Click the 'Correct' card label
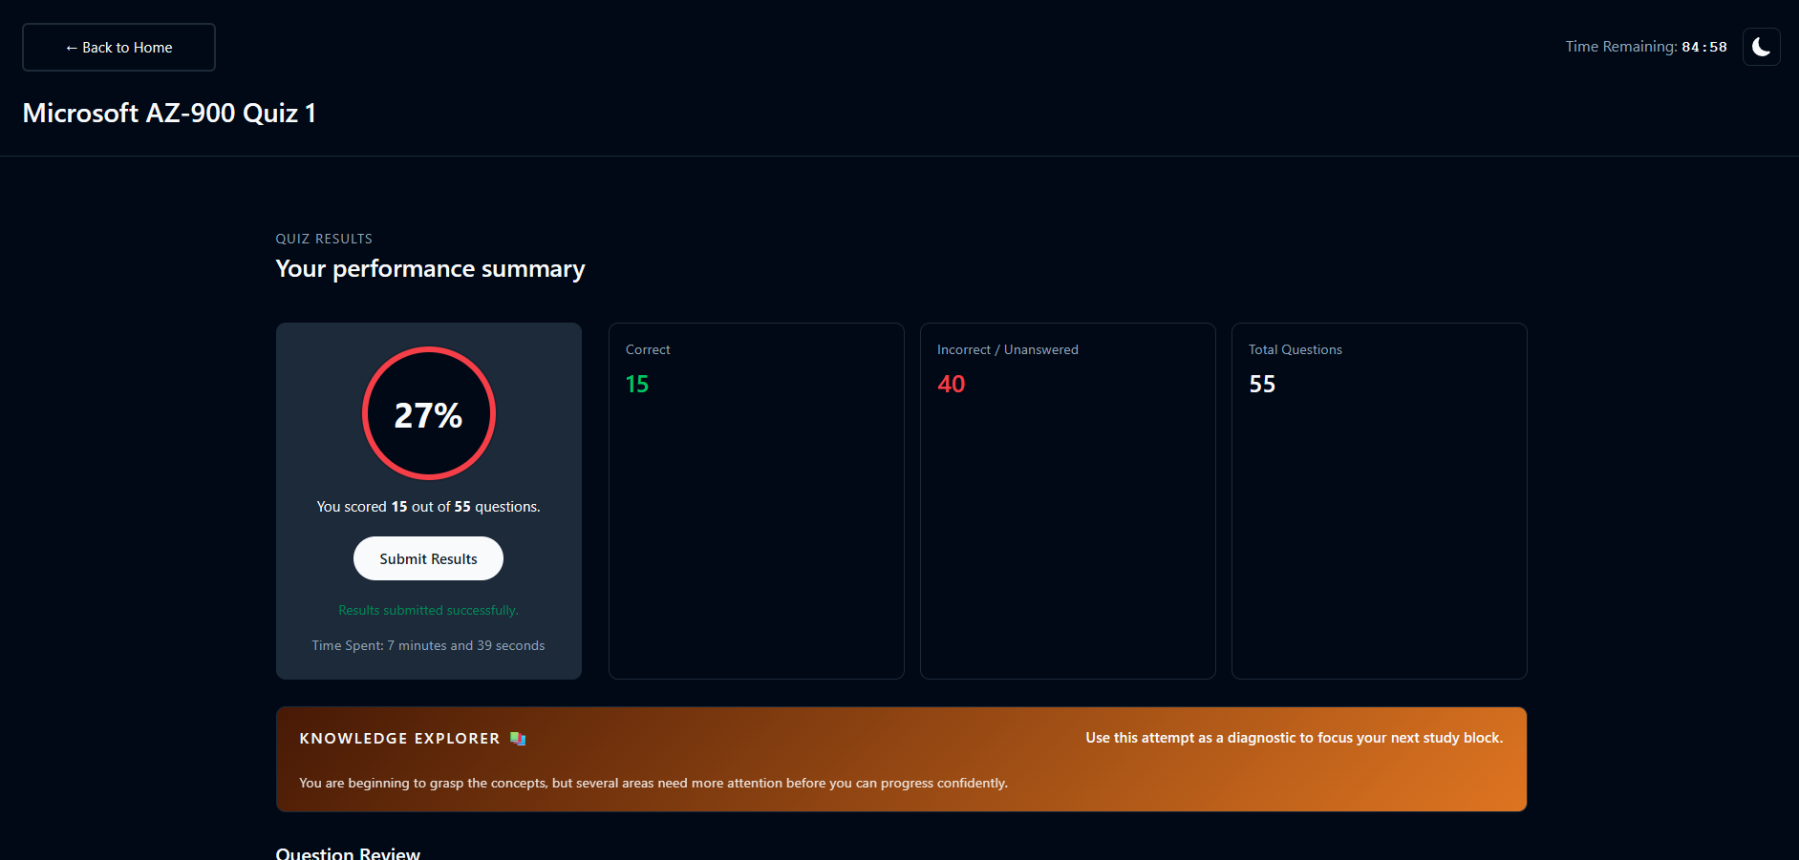Image resolution: width=1799 pixels, height=860 pixels. tap(648, 350)
